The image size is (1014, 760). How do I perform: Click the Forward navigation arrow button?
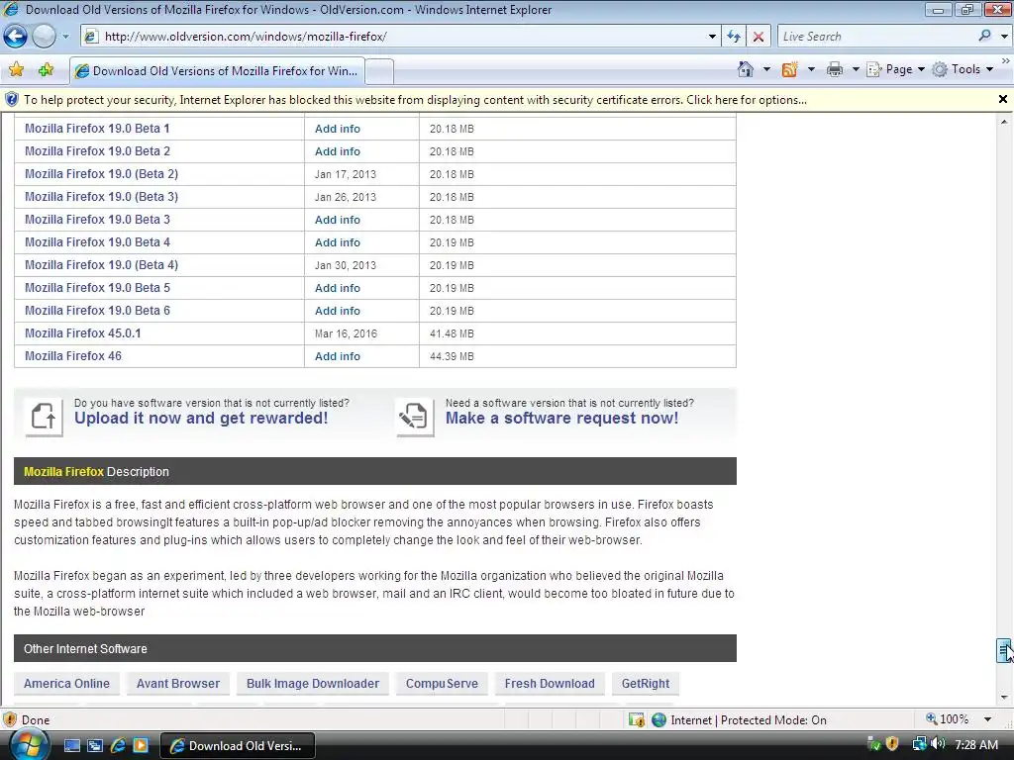44,37
